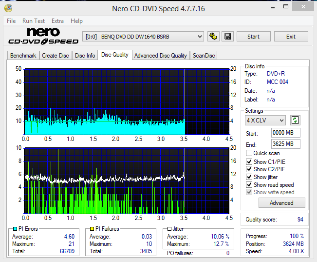Click PI Failures total value 3405

click(146, 251)
